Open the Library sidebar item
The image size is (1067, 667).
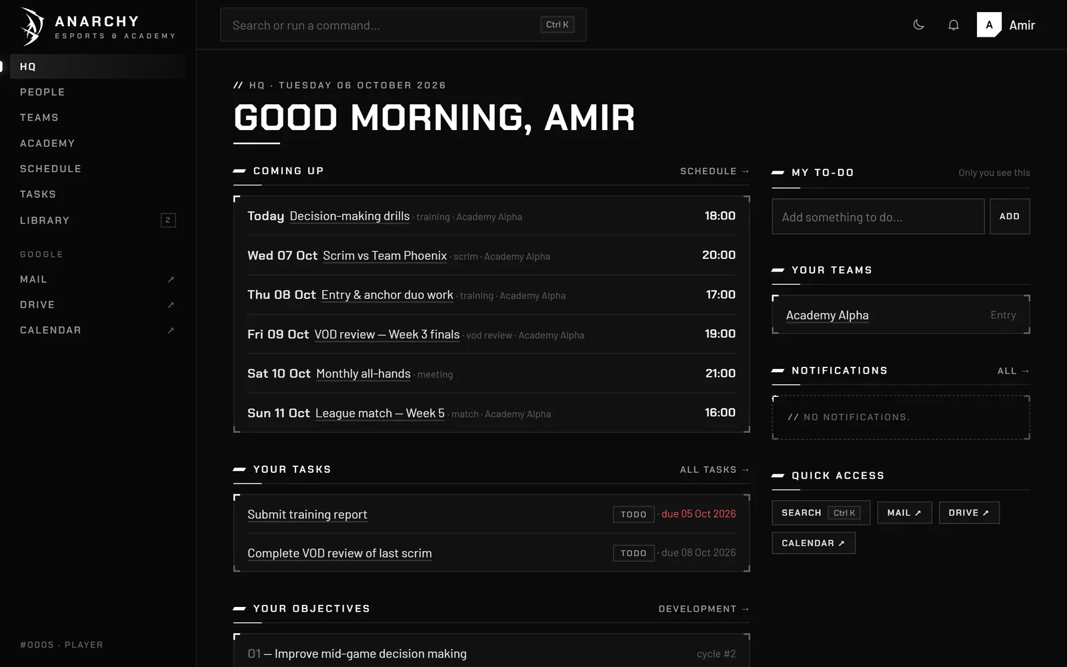click(97, 220)
